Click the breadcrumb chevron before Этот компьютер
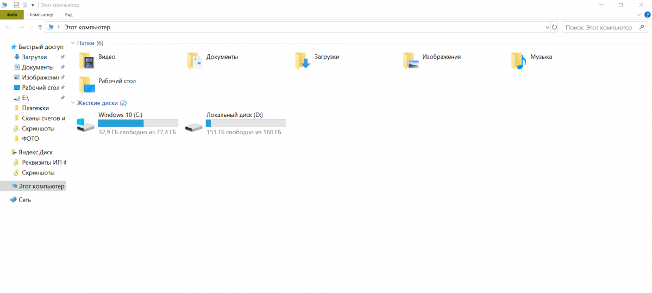This screenshot has height=293, width=652. pyautogui.click(x=59, y=27)
